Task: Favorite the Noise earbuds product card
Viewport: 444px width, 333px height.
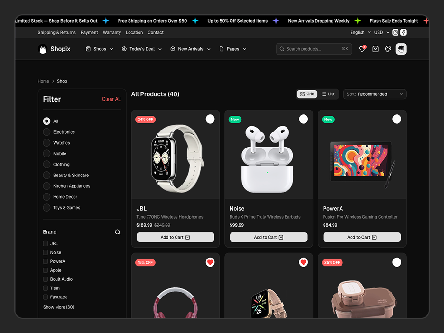Action: pyautogui.click(x=303, y=119)
